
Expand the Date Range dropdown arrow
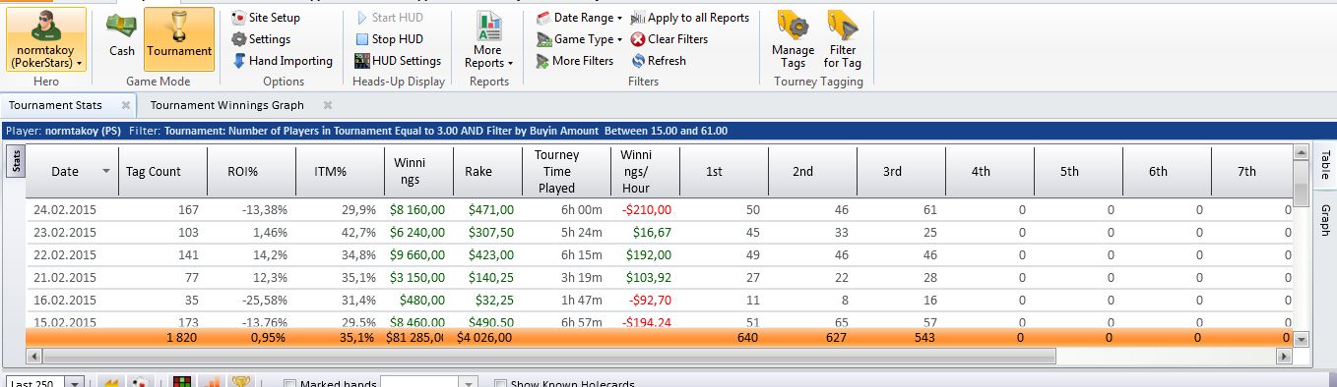pyautogui.click(x=619, y=18)
